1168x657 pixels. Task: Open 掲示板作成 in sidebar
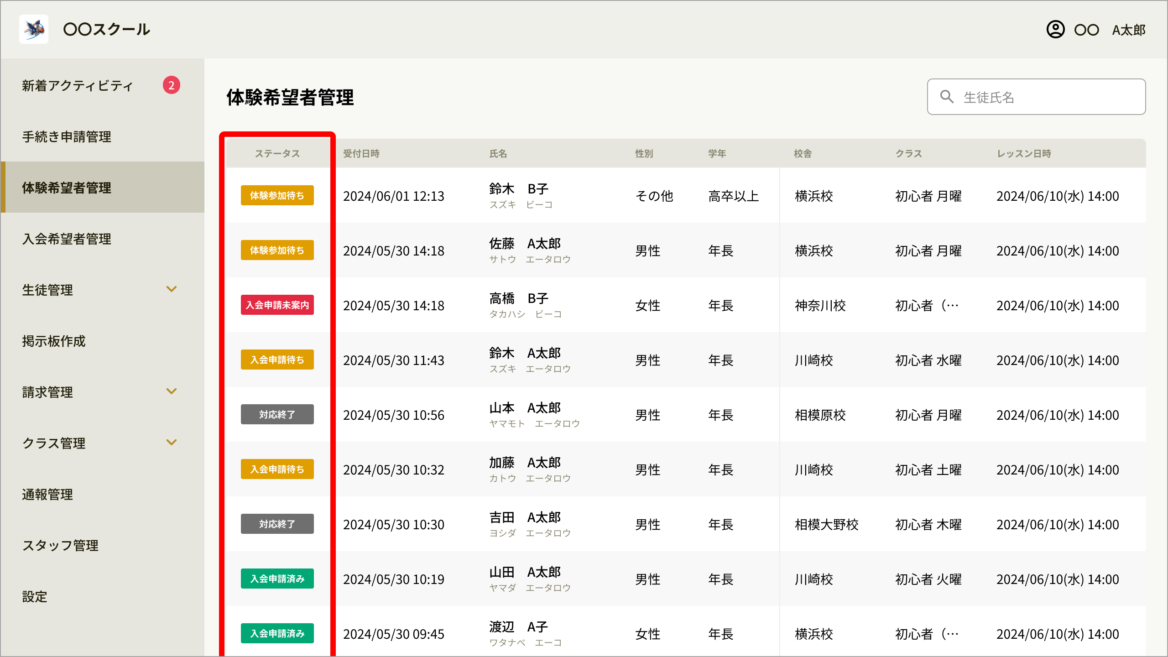(x=54, y=341)
